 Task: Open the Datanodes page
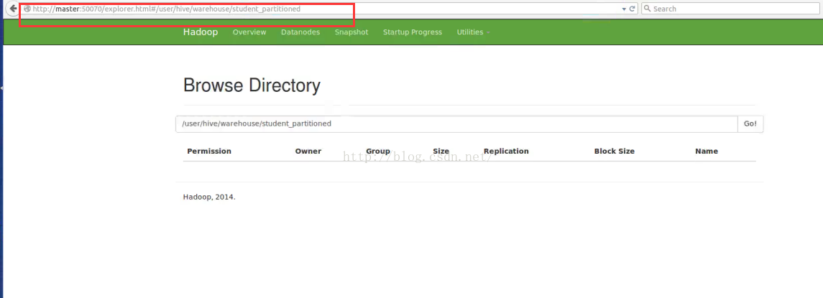coord(300,32)
